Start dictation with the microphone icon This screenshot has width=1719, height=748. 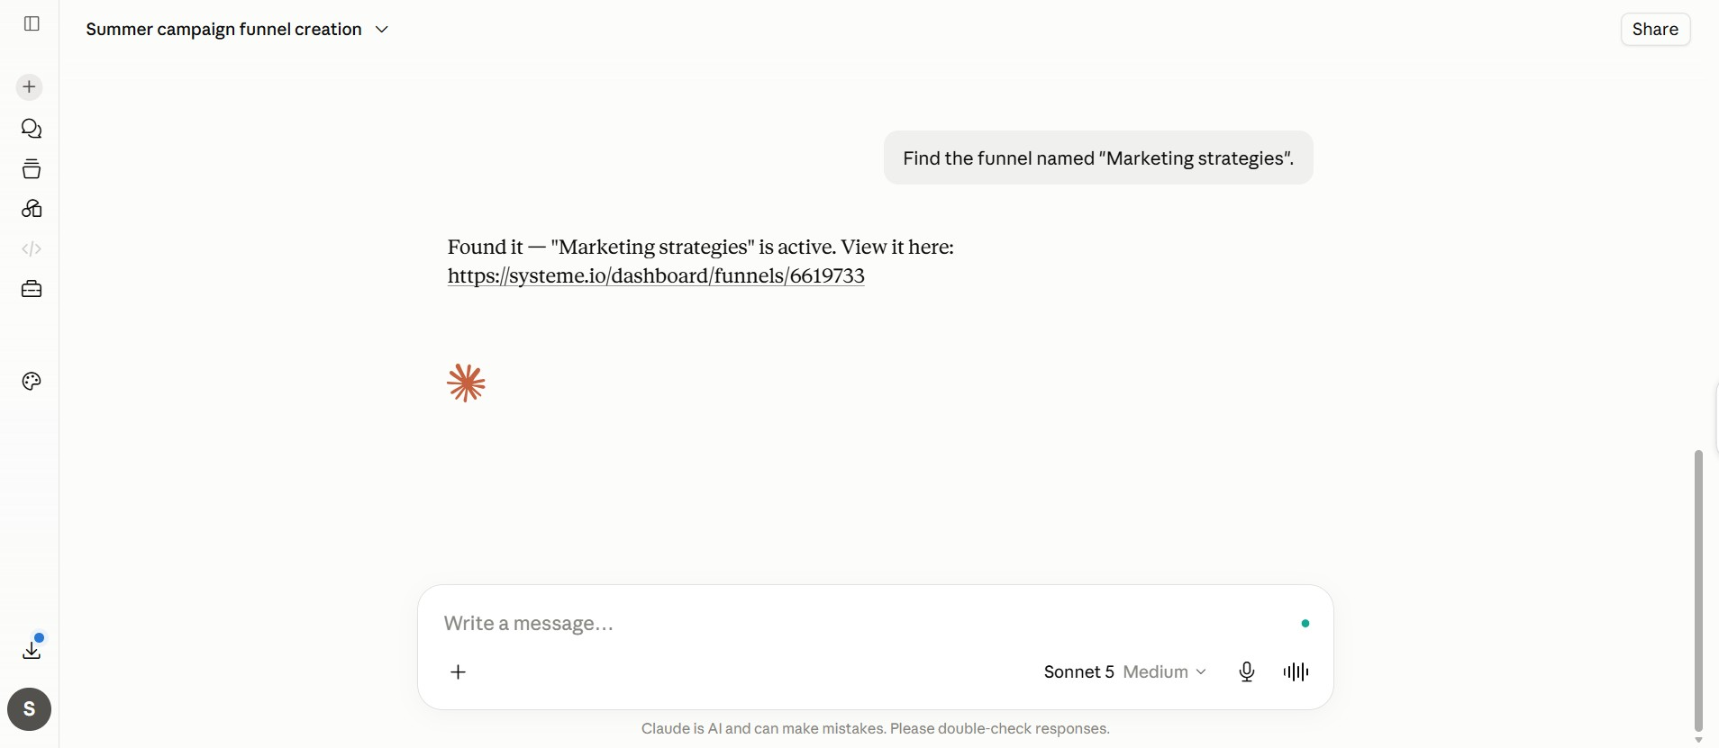coord(1247,672)
